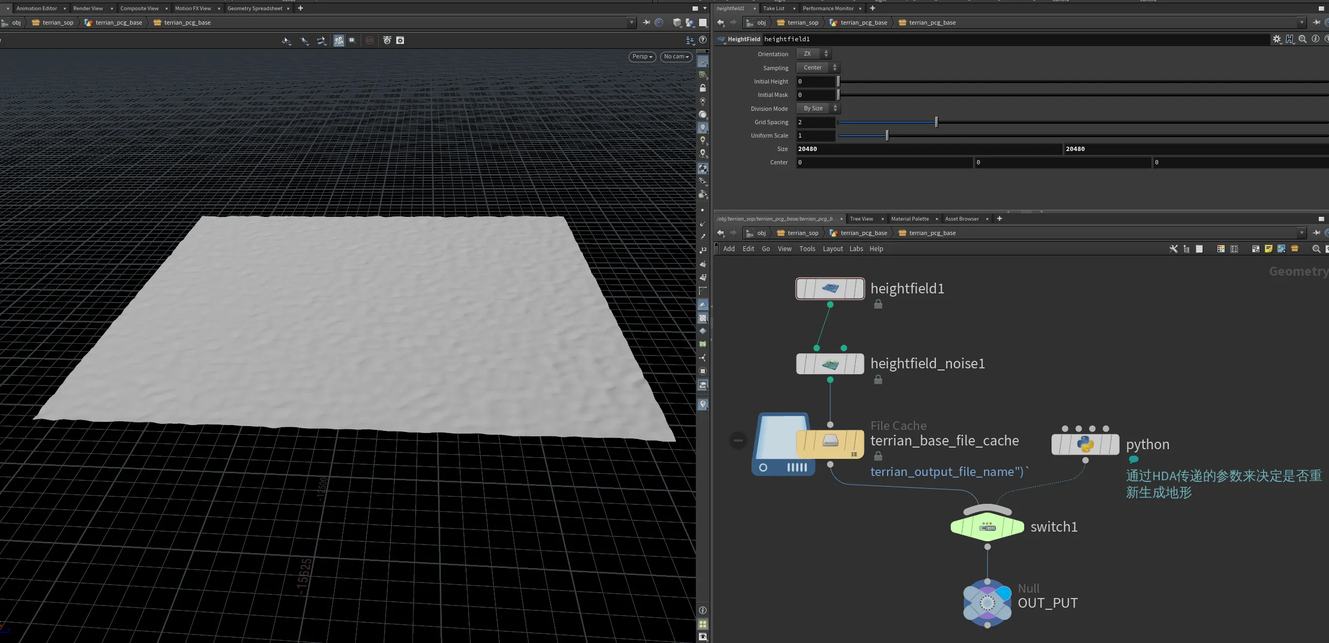The image size is (1329, 643).
Task: Click the heightfield1 node name field
Action: 1016,39
